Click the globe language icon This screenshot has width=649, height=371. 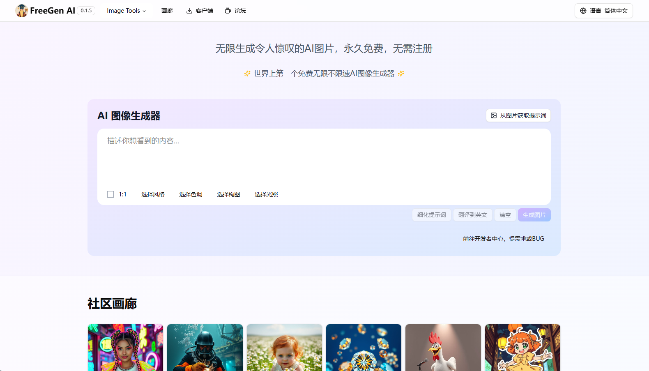click(583, 11)
